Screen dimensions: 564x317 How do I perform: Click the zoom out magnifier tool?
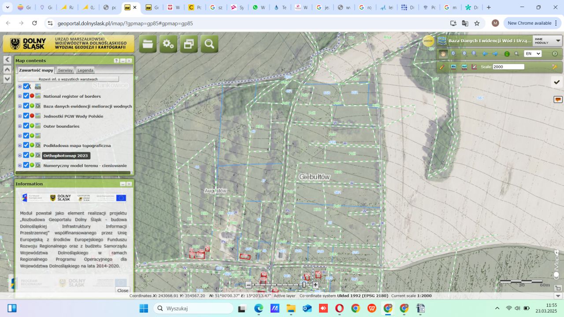464,54
